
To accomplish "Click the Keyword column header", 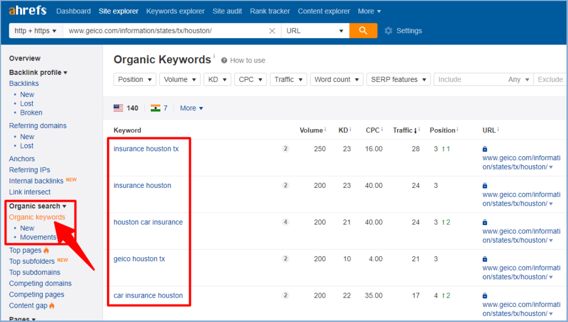I will coord(127,130).
